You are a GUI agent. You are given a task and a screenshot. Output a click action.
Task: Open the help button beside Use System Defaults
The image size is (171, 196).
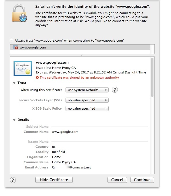point(115,90)
